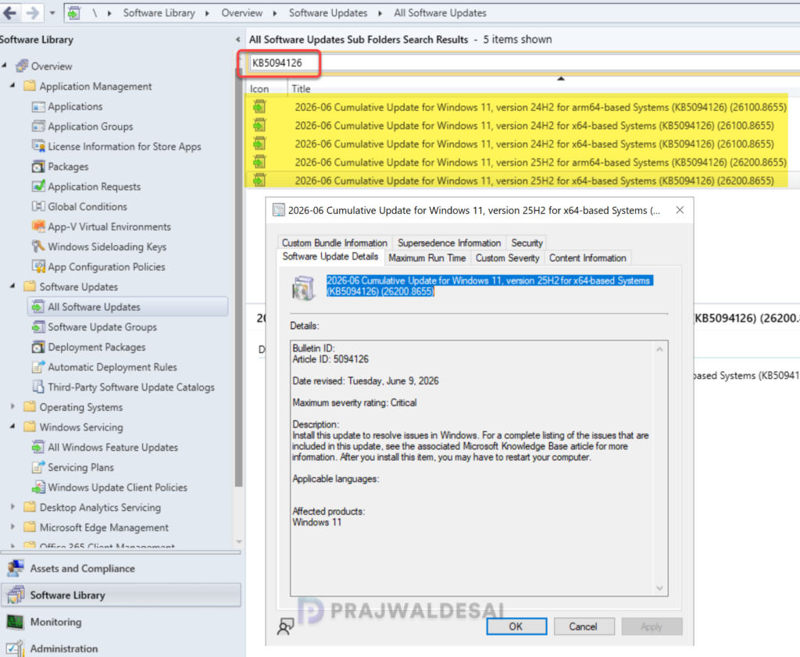Open License Information for Store Apps icon

click(x=38, y=146)
